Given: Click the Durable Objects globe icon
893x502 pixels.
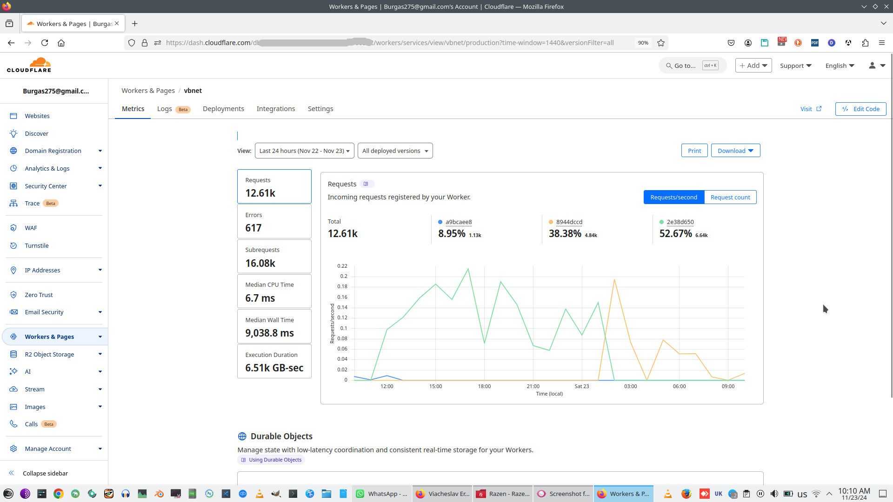Looking at the screenshot, I should pos(242,436).
